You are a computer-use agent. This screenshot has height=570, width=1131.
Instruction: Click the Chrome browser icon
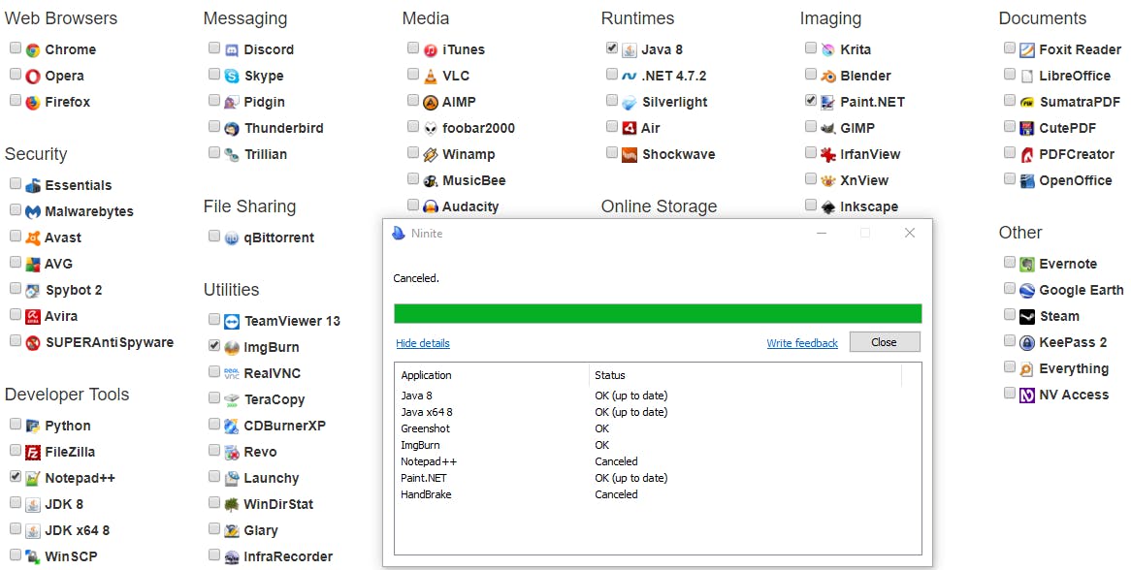coord(32,50)
